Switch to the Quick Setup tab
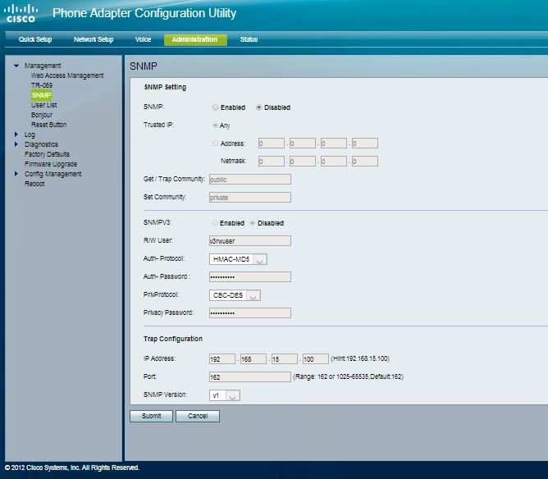 coord(35,39)
